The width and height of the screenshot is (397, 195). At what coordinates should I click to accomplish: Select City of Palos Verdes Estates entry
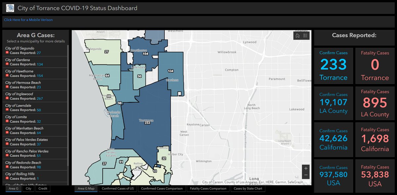point(35,142)
